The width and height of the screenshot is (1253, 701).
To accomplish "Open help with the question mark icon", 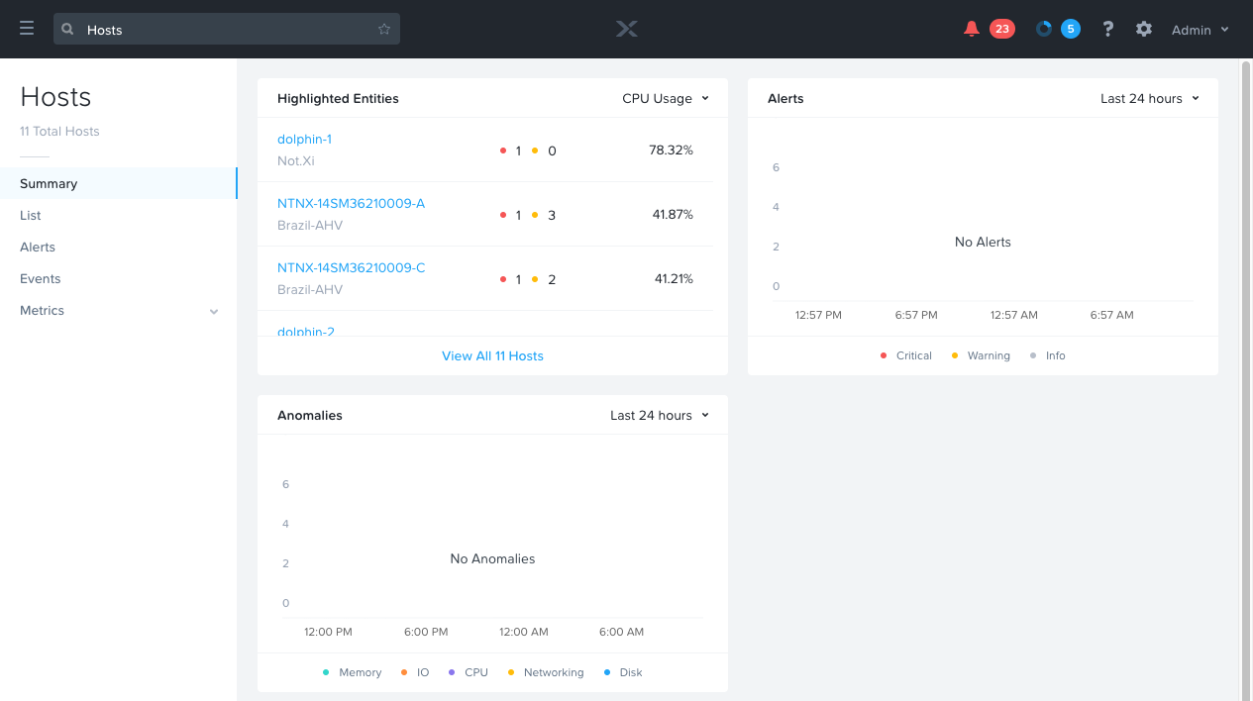I will tap(1108, 29).
